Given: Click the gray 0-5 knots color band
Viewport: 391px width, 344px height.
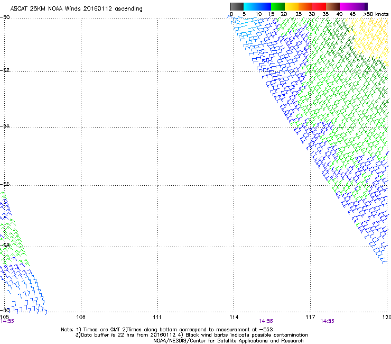Looking at the screenshot, I should pos(237,6).
